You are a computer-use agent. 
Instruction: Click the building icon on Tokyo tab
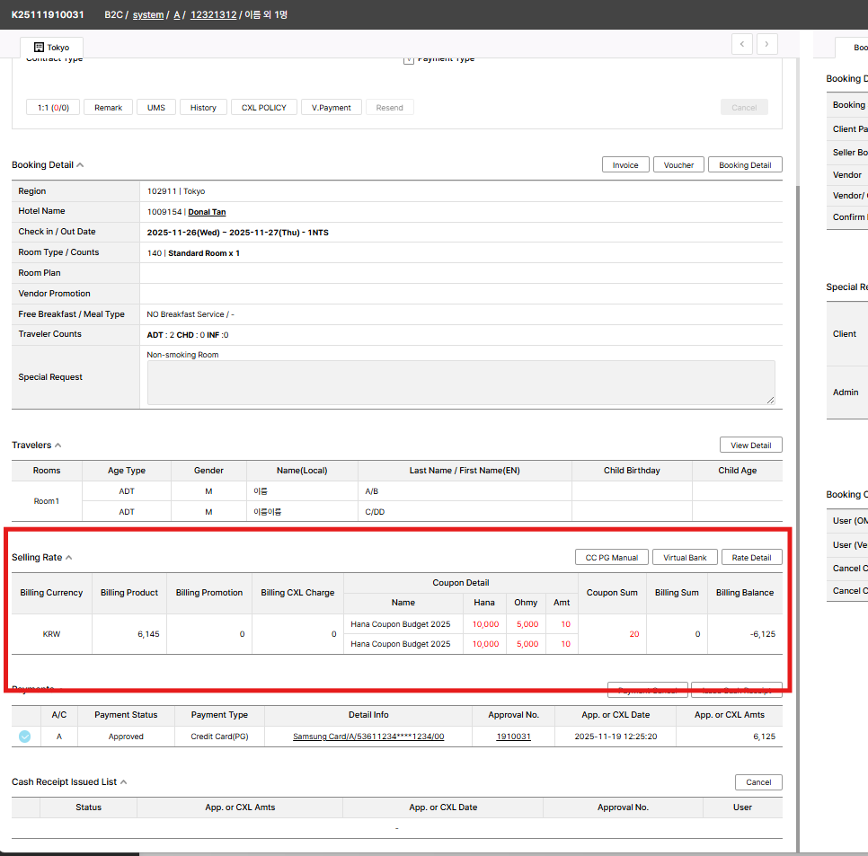pos(39,47)
